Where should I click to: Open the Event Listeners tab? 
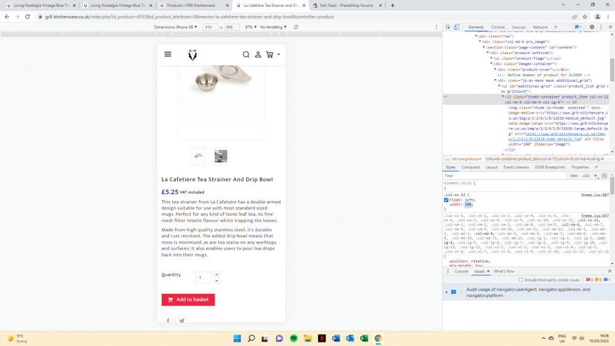(x=516, y=167)
